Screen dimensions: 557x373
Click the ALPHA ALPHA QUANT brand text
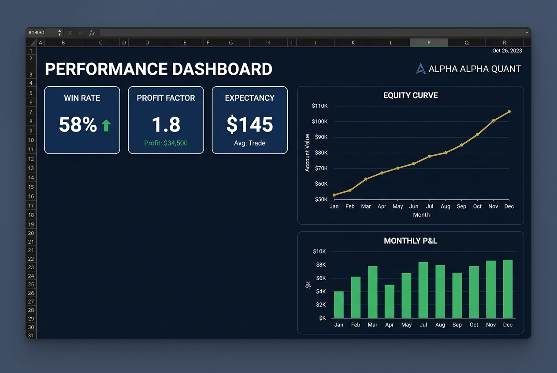475,69
